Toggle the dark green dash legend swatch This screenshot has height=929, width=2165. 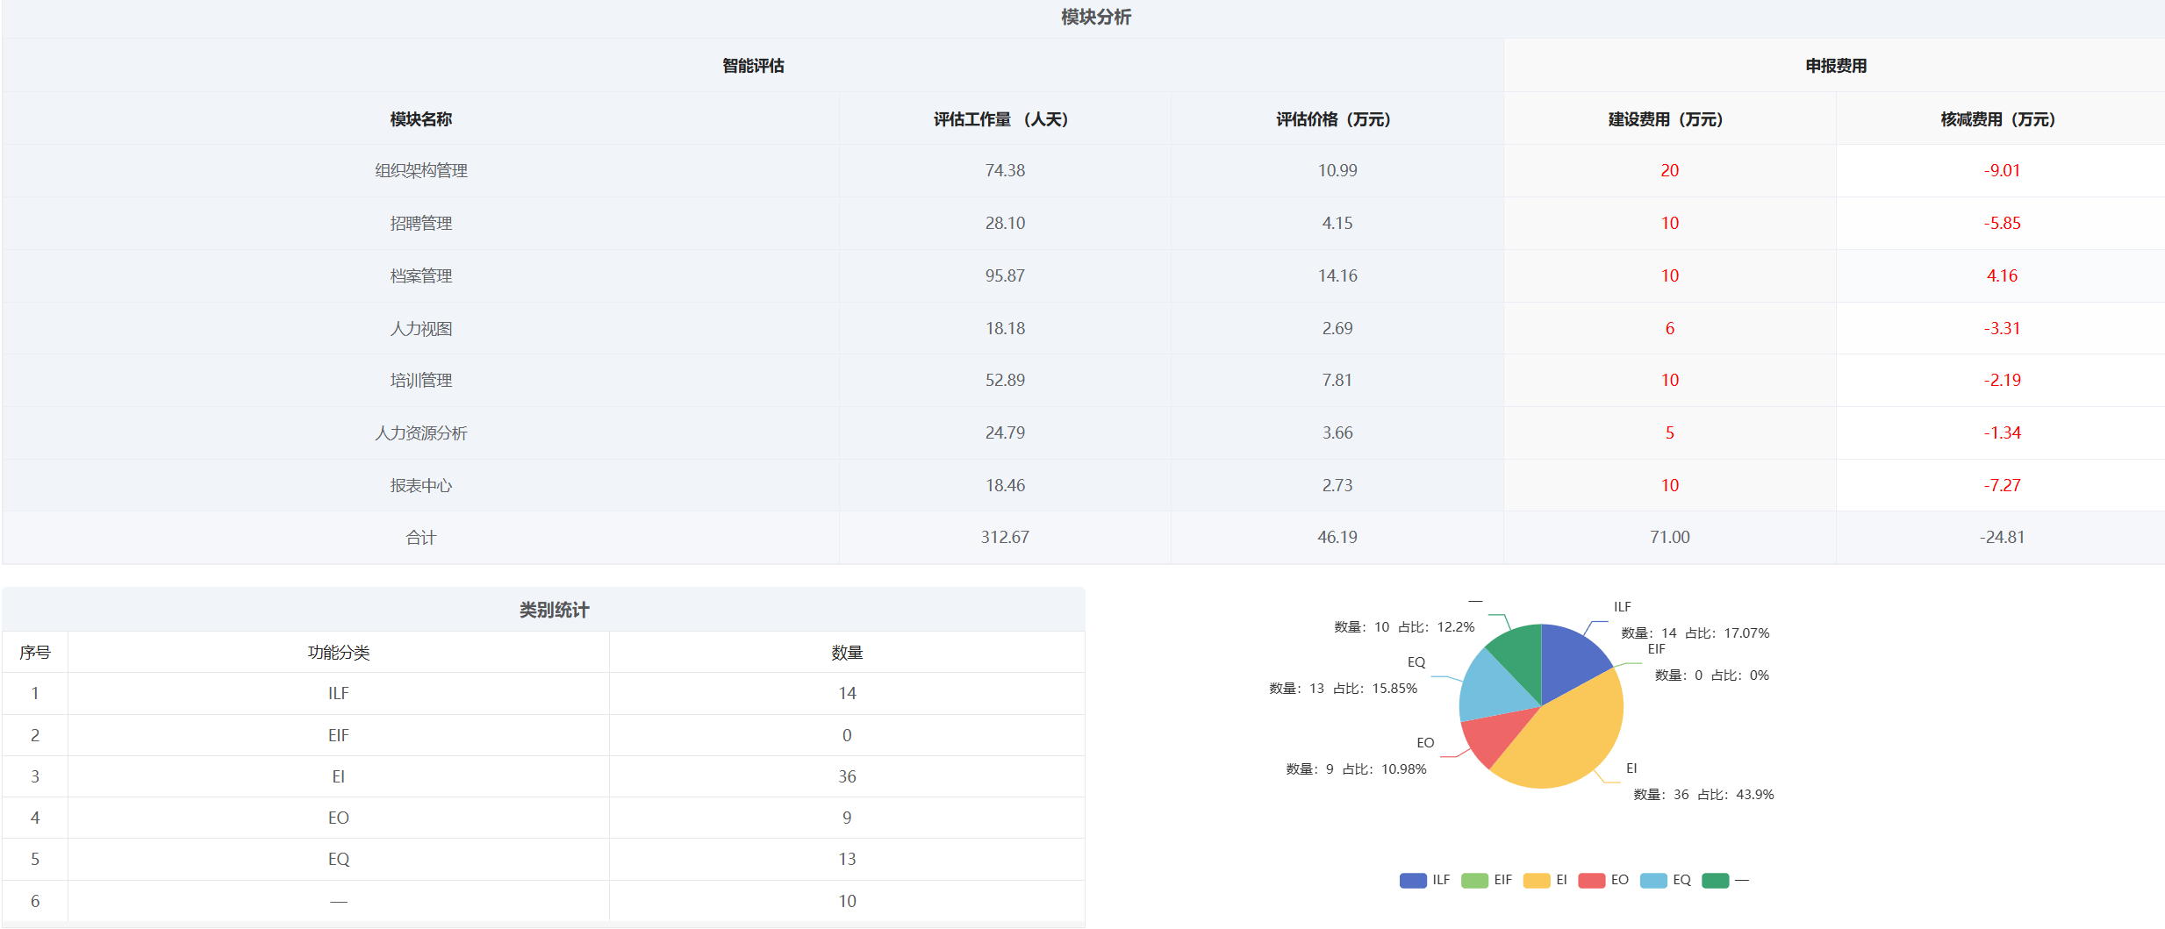(1715, 880)
